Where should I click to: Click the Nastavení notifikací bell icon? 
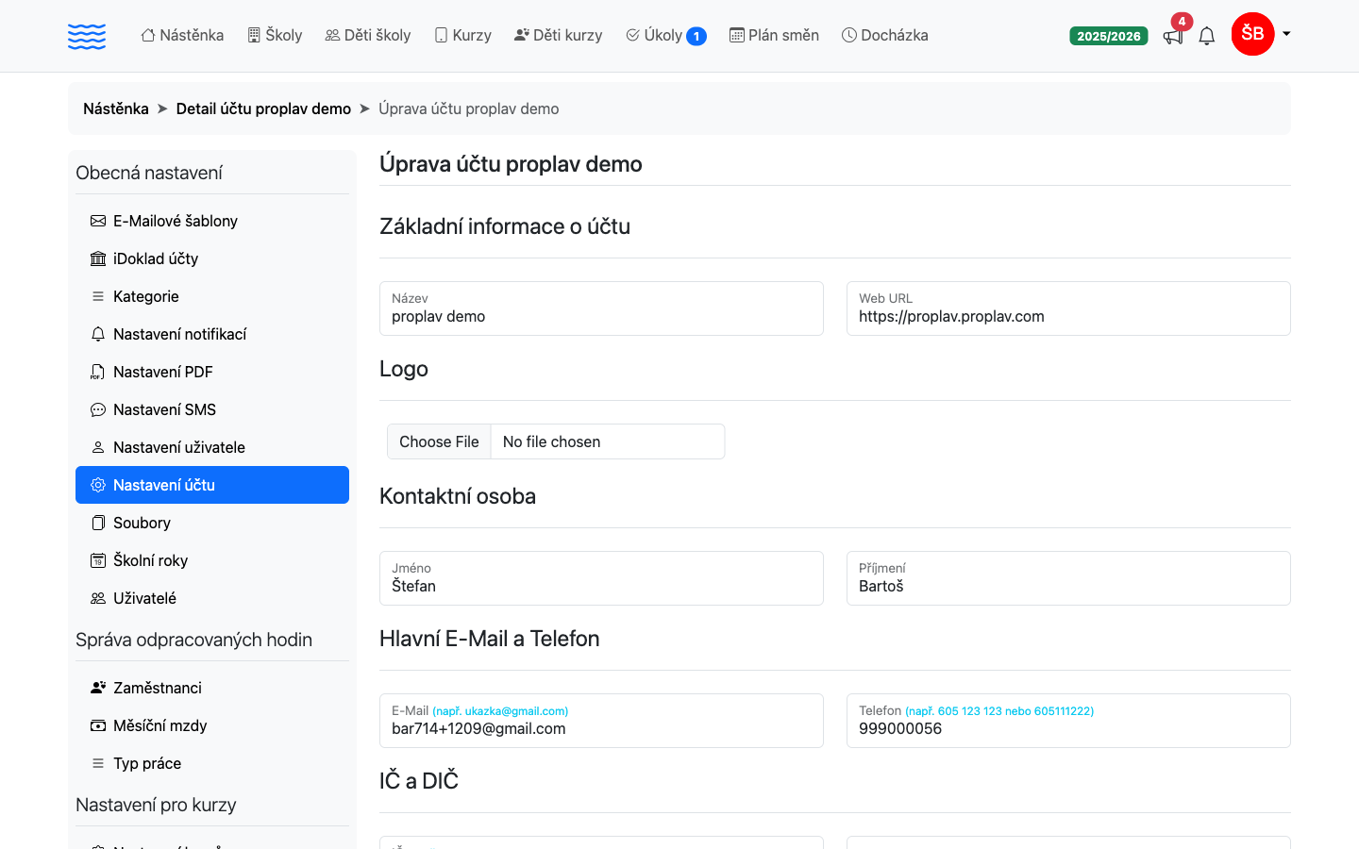tap(98, 334)
